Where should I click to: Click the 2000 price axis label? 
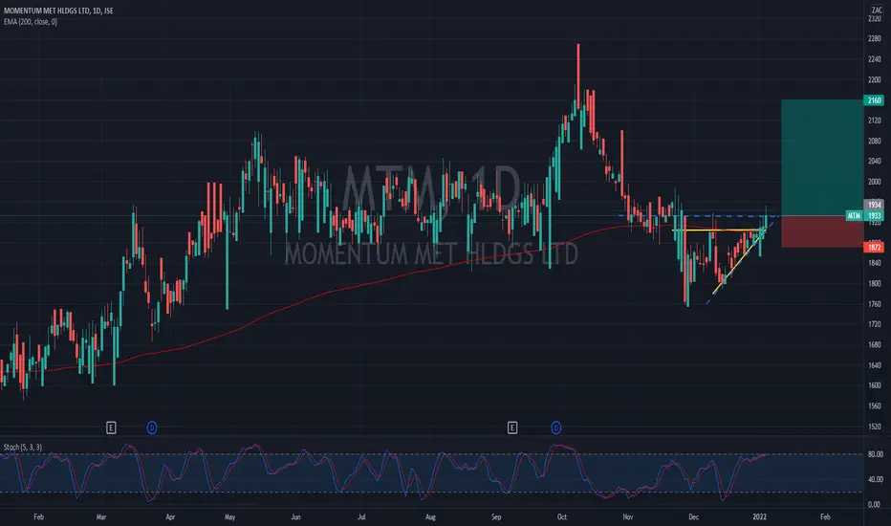coord(874,182)
